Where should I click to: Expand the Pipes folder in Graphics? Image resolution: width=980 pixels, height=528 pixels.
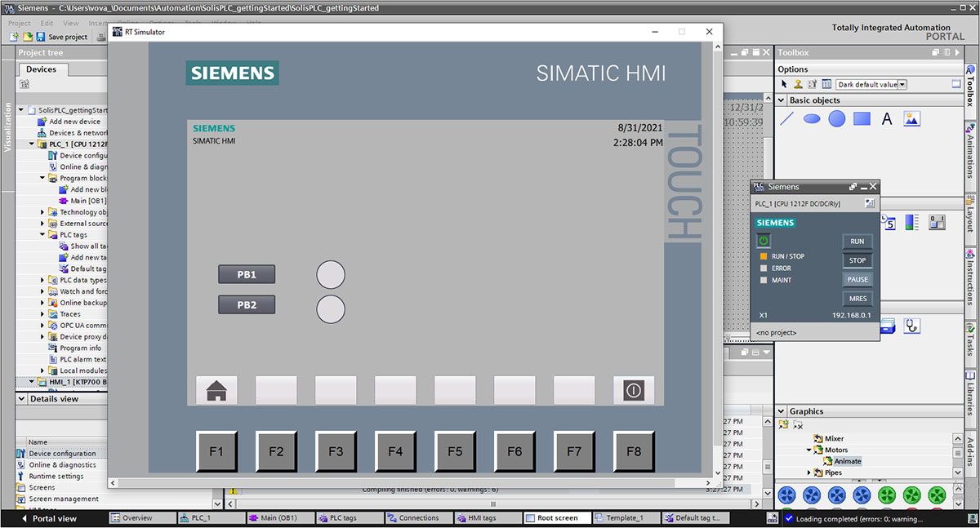pos(809,473)
